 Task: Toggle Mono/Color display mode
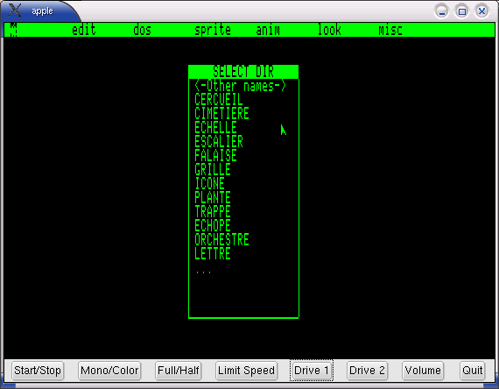[109, 371]
